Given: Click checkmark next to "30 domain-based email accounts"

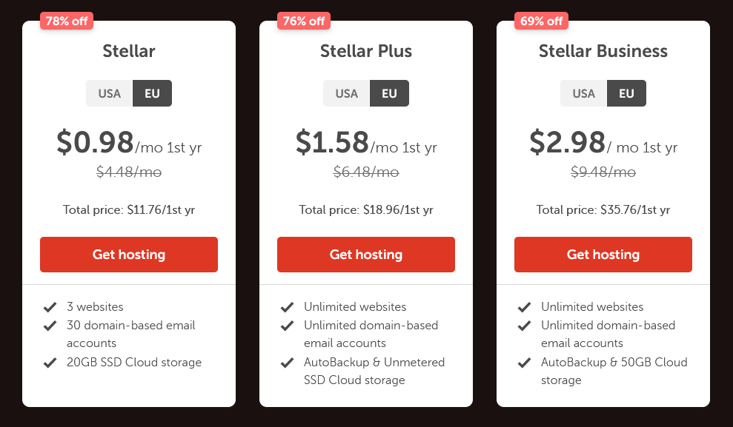Looking at the screenshot, I should 50,326.
